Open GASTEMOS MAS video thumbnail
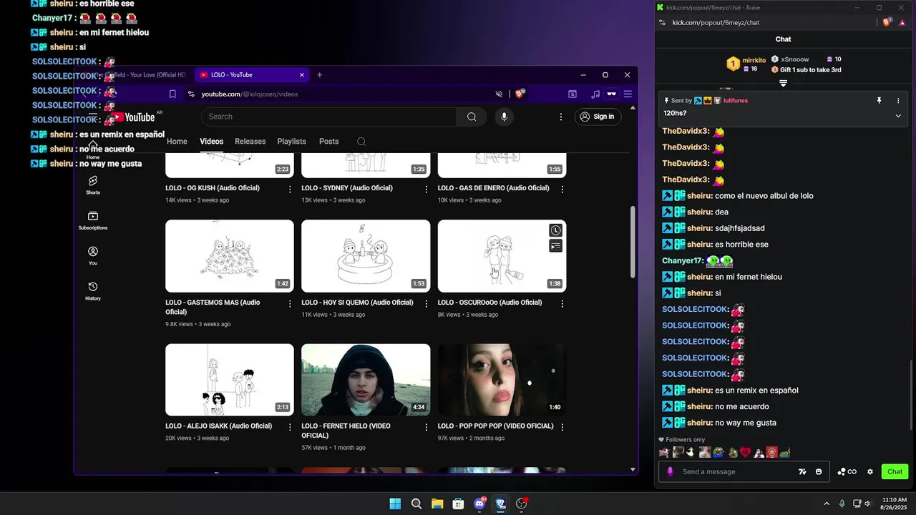Screen dimensions: 916x515 tap(230, 256)
